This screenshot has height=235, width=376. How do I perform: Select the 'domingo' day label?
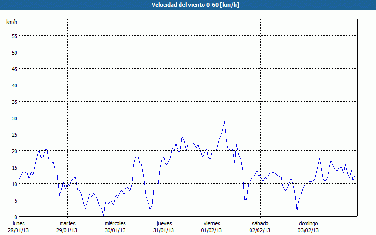pos(308,223)
